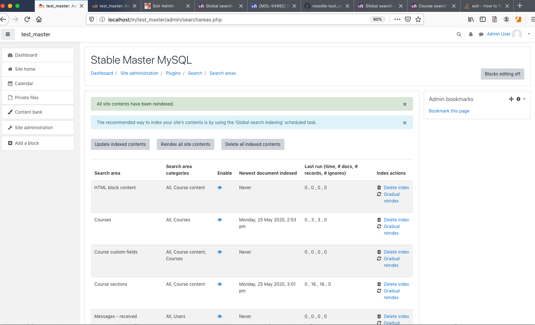
Task: Toggle enable eye for Course sections
Action: pos(220,284)
